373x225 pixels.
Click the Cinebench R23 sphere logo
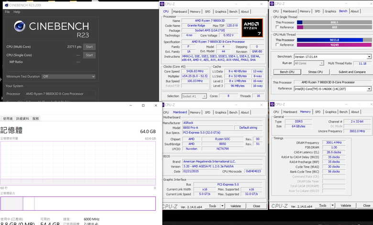[x=20, y=26]
